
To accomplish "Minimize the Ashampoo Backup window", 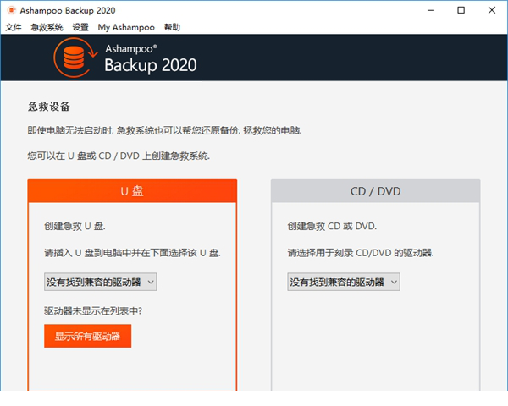I will 431,10.
